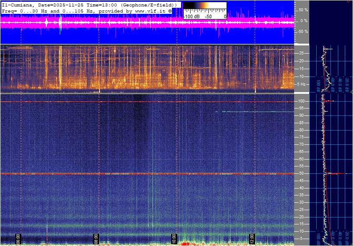Click the 06:00 time marker

point(18,238)
